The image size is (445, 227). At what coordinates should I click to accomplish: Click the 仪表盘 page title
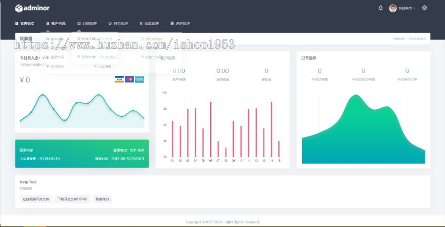(26, 39)
